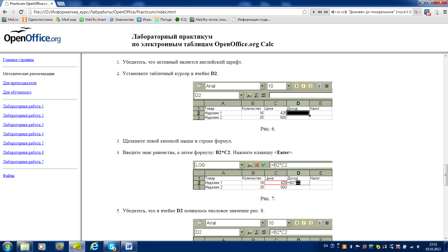Go back to the previous page
Screen dimensions: 448x252
[x=5, y=12]
